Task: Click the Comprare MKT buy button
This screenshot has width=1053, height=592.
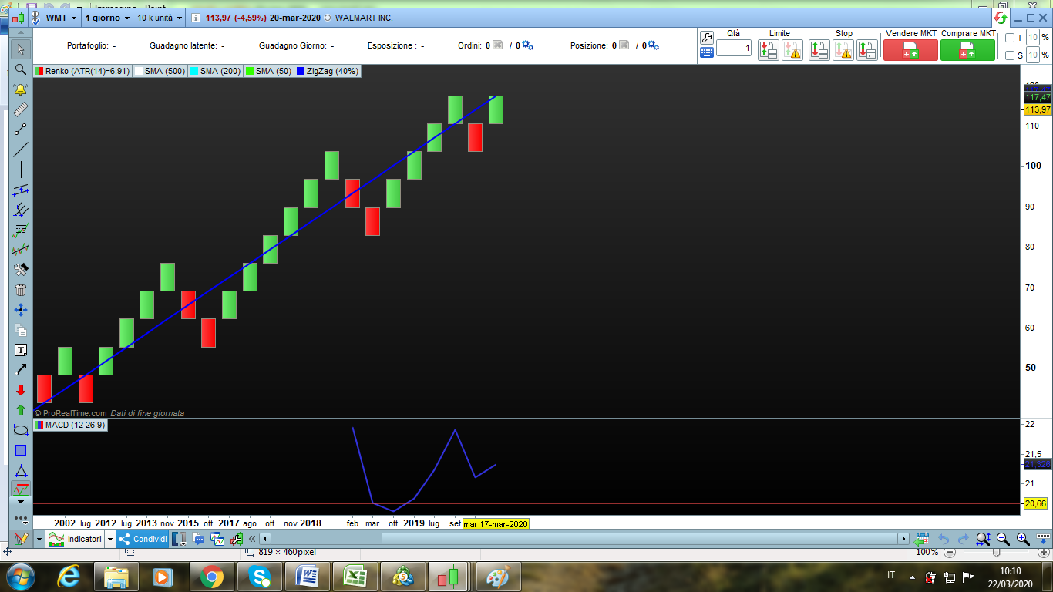Action: pos(967,50)
